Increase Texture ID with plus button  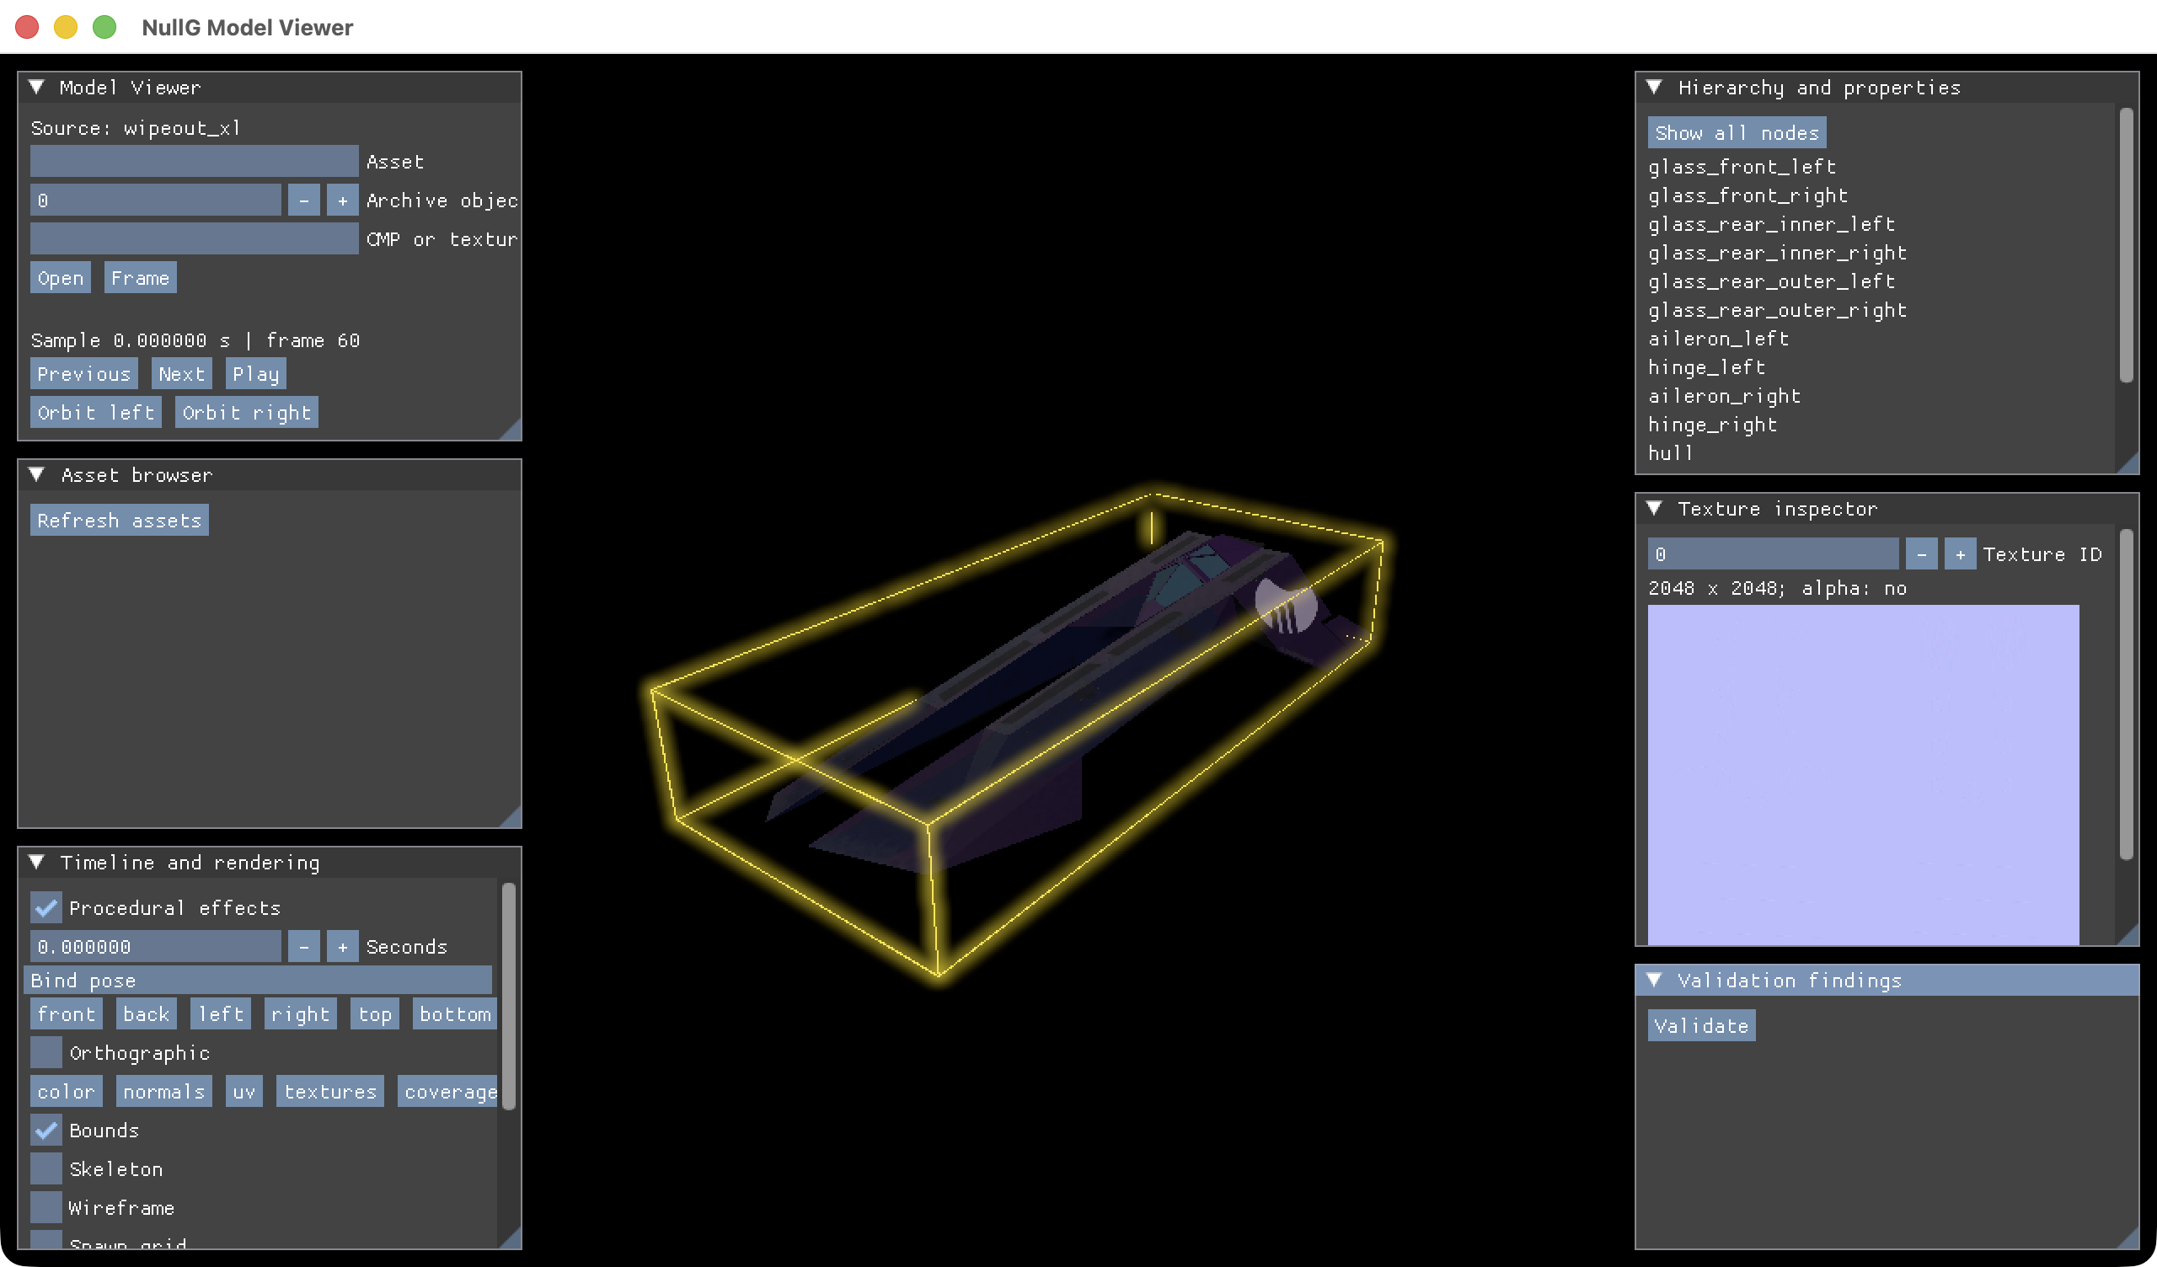coord(1960,553)
